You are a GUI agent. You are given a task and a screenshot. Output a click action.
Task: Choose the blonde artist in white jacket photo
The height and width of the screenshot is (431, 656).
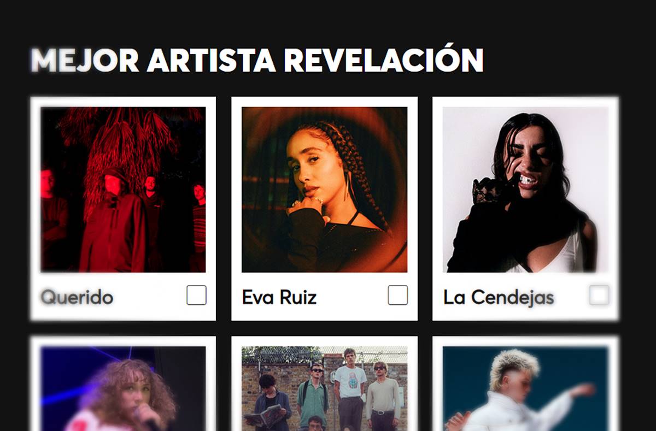click(525, 388)
